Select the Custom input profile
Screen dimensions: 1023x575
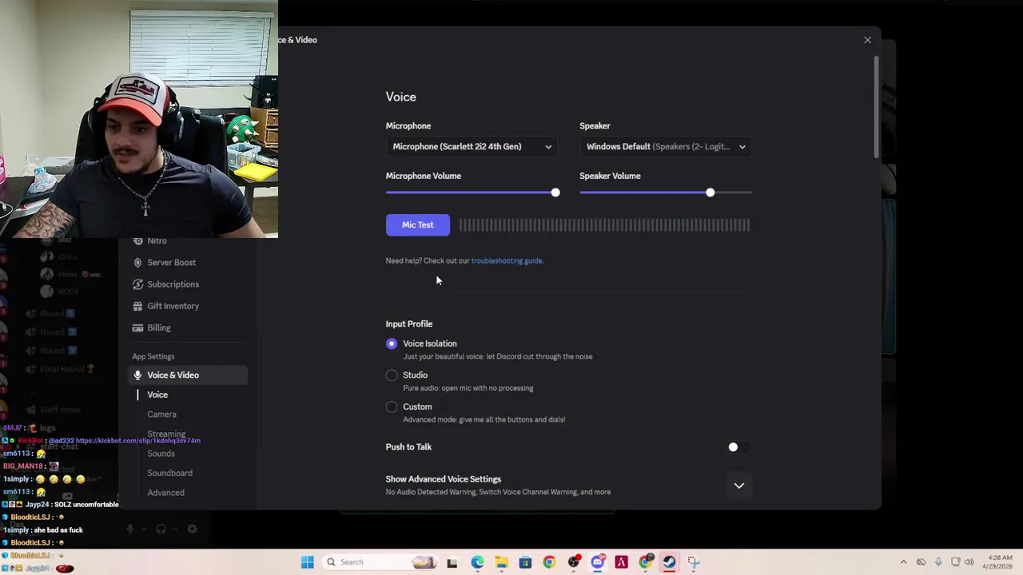[x=392, y=406]
